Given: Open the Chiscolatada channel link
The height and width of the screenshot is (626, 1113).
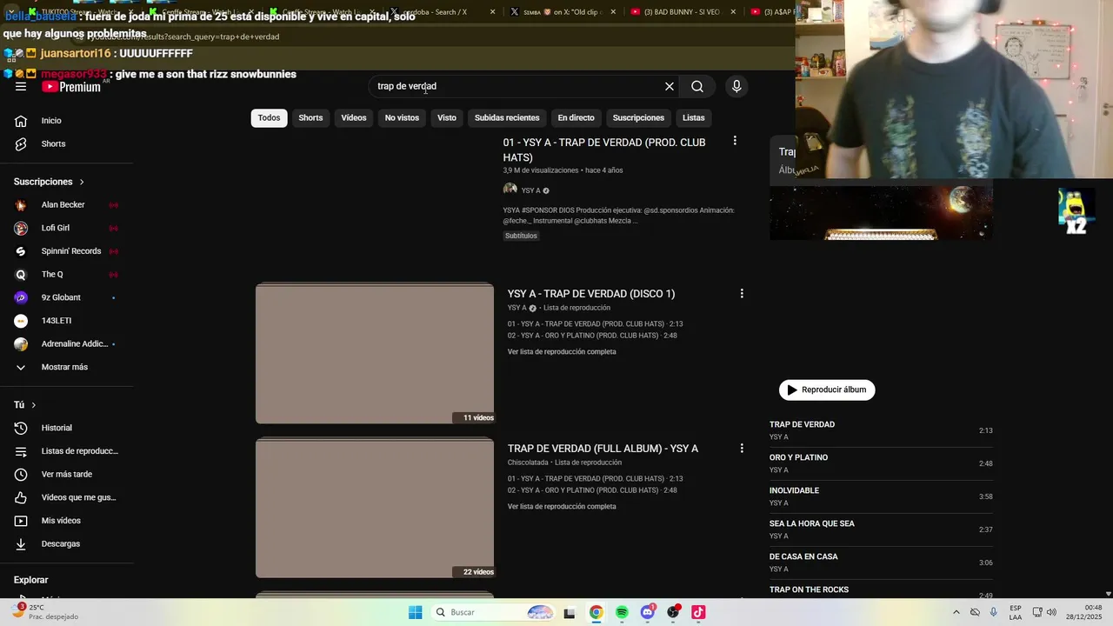Looking at the screenshot, I should click(x=528, y=463).
